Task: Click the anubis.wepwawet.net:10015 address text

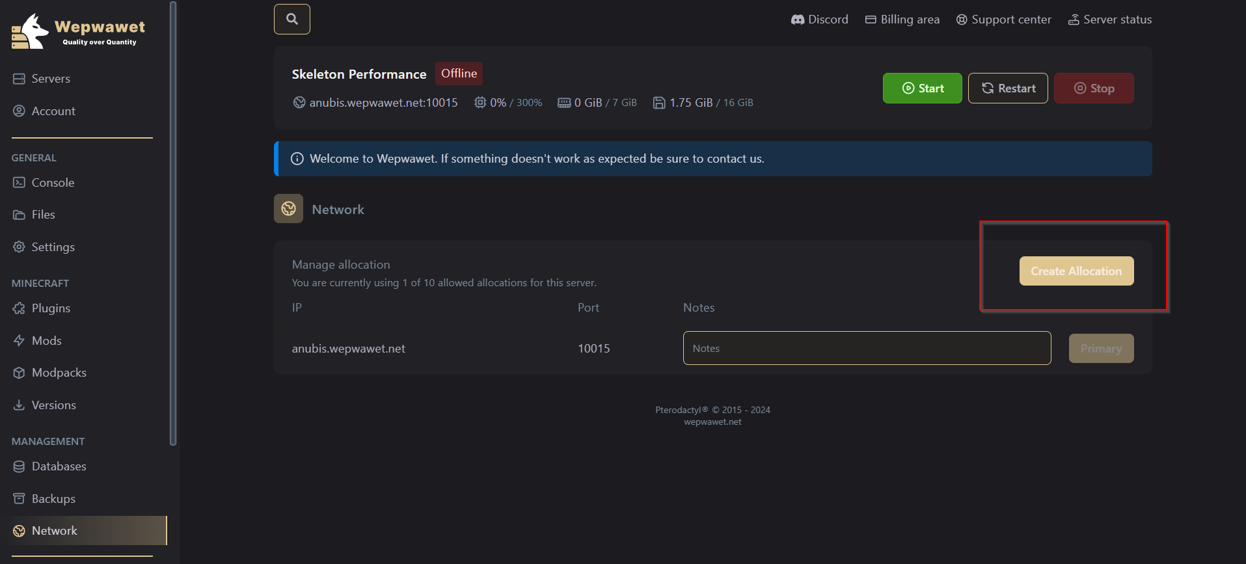Action: pyautogui.click(x=384, y=103)
